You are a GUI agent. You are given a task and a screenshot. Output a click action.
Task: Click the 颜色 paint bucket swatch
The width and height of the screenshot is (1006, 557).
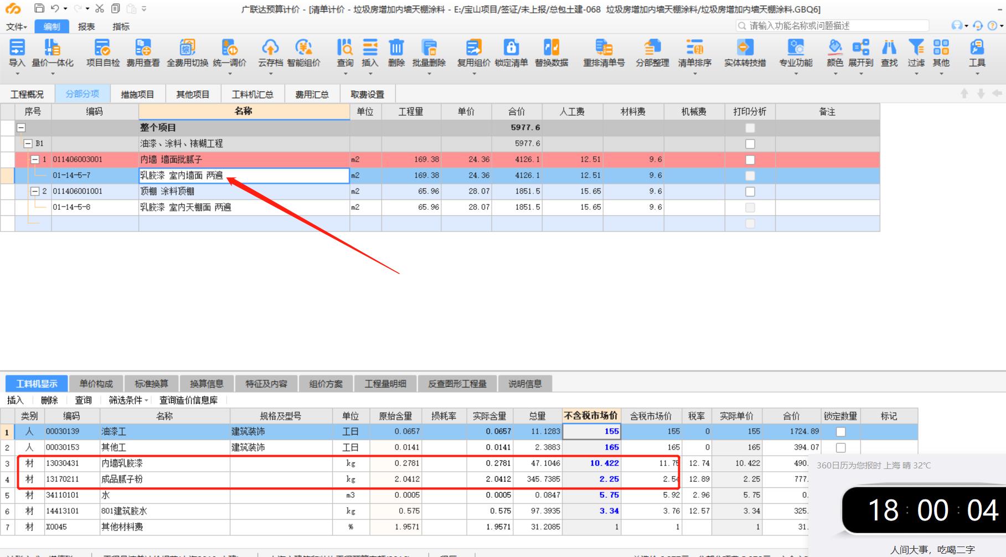835,48
